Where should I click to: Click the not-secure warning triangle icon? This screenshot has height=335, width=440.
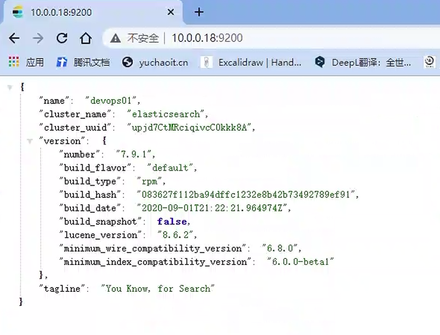tap(116, 38)
